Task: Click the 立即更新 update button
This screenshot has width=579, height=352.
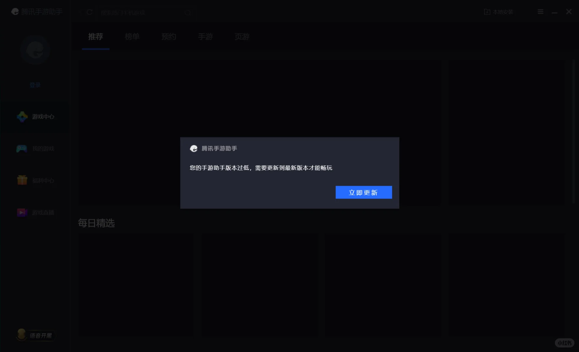Action: pos(364,192)
